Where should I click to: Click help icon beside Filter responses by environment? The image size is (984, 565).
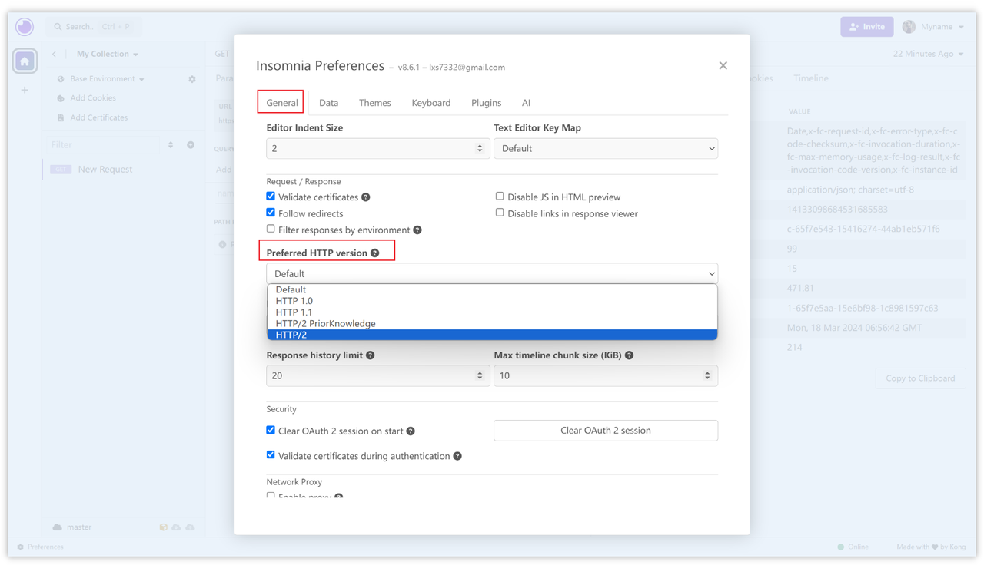coord(417,230)
